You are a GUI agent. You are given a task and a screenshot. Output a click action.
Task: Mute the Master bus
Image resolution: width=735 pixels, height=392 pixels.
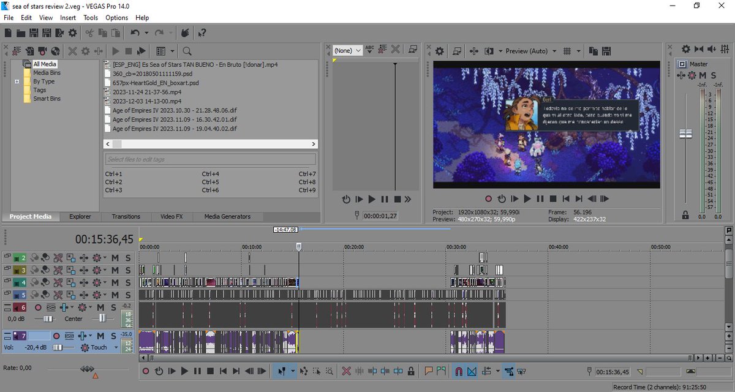click(703, 75)
